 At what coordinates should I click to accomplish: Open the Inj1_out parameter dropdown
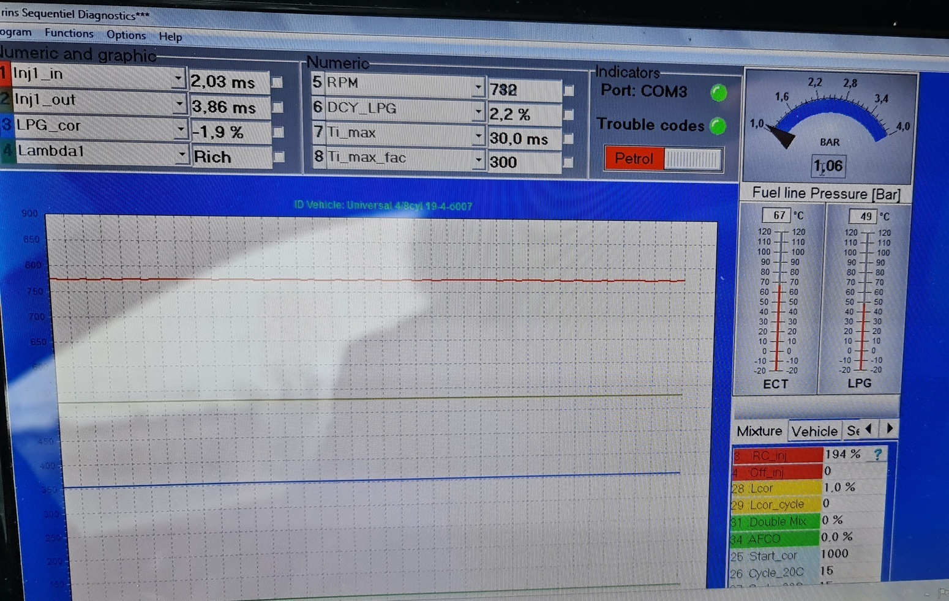click(x=179, y=105)
